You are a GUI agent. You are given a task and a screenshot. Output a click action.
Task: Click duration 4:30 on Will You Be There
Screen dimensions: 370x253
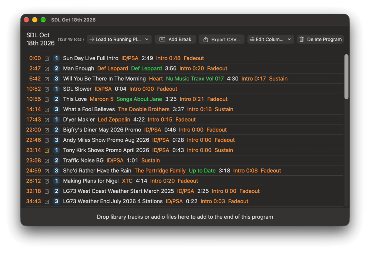(x=233, y=79)
